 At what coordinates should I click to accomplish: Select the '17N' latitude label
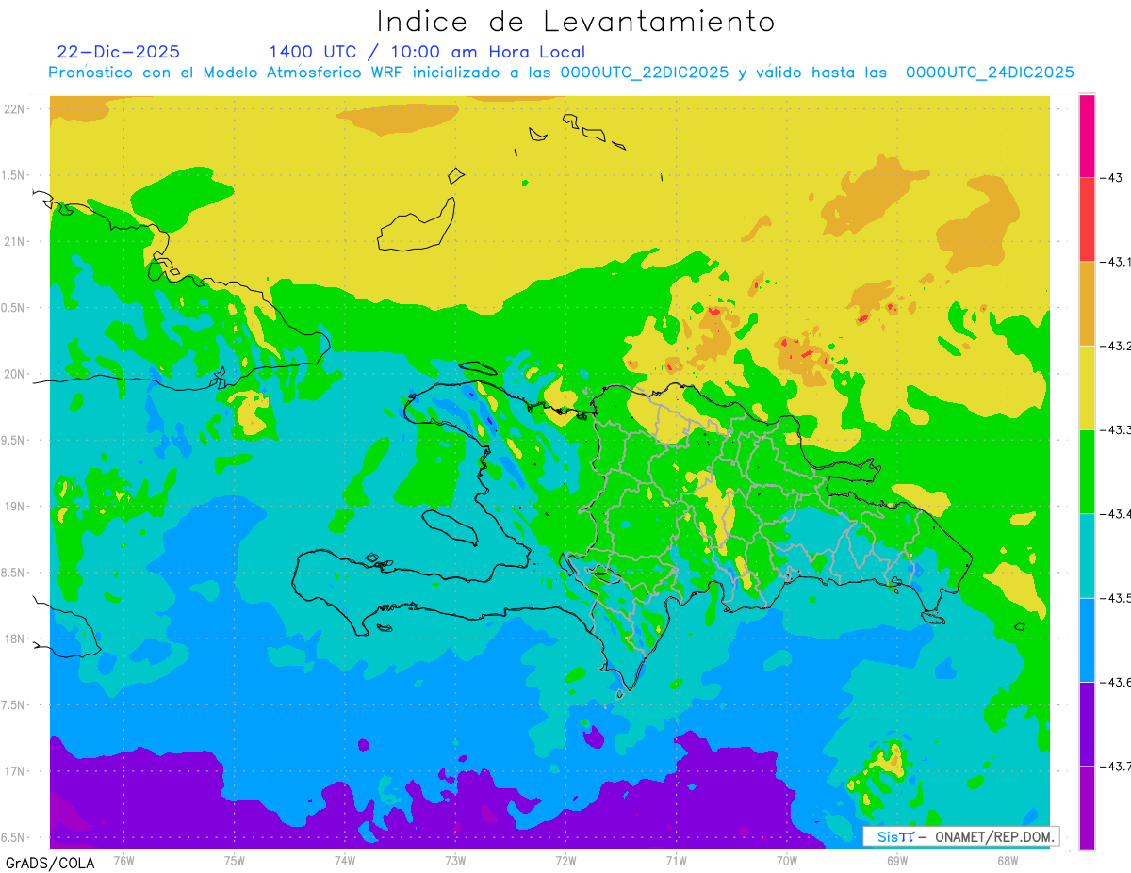(x=16, y=771)
